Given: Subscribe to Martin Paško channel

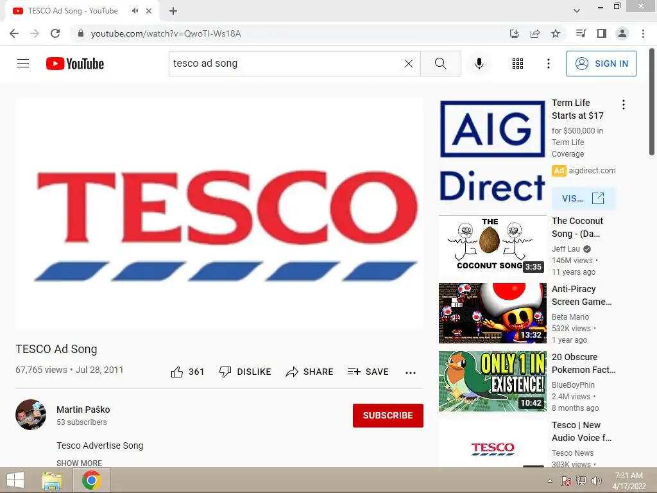Looking at the screenshot, I should click(388, 415).
